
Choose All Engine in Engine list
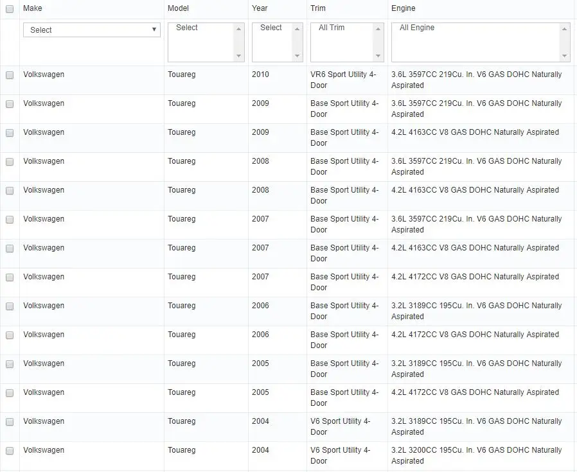pyautogui.click(x=417, y=28)
